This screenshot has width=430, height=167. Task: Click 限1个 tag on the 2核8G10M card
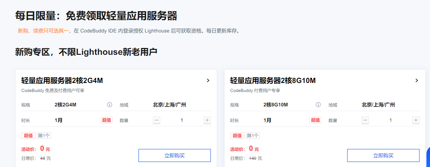pos(252,136)
